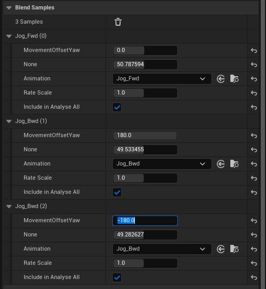Open Jog_Bwd (2) animation dropdown
Viewport: 266px width, 289px height.
tap(162, 249)
